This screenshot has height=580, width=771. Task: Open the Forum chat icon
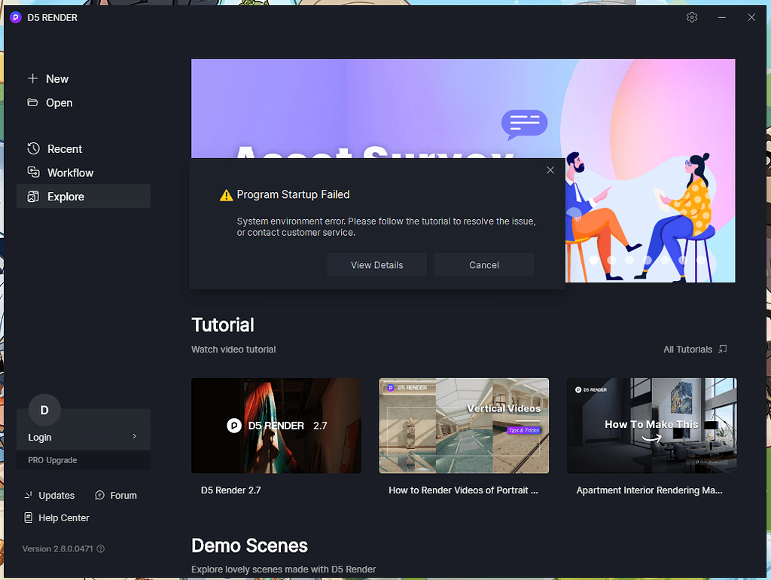click(100, 495)
